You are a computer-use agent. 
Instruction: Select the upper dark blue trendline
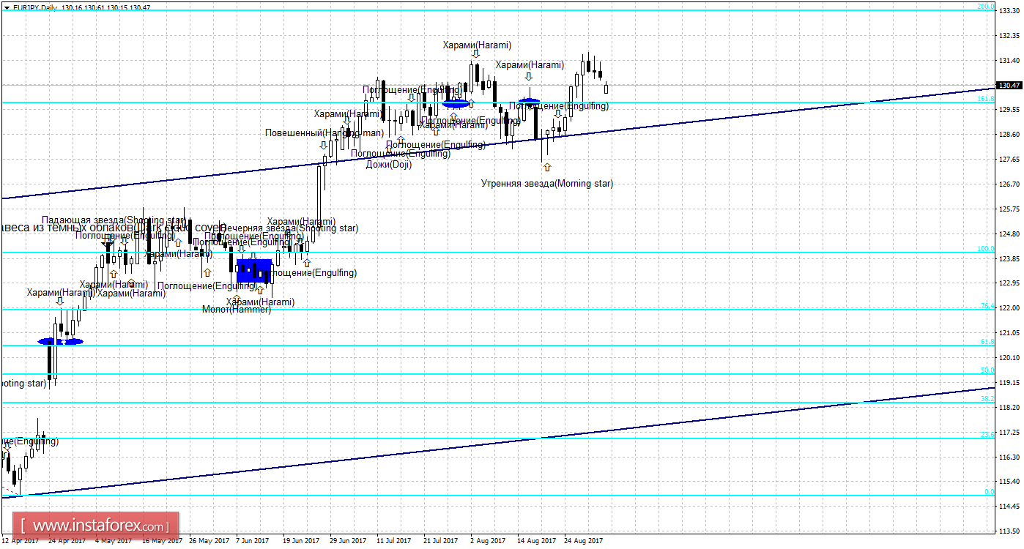[498, 143]
